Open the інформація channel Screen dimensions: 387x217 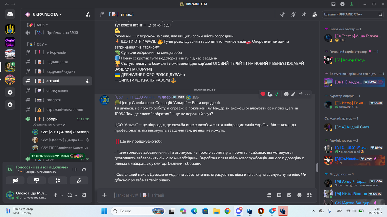pos(57,52)
